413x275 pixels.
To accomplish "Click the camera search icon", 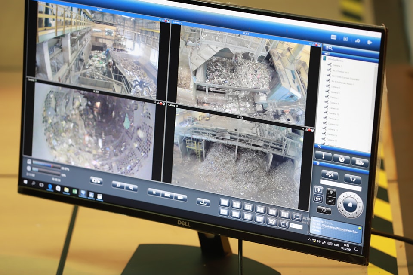I will [328, 48].
